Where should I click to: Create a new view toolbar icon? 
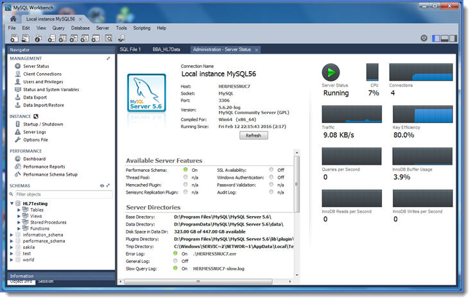pos(74,38)
